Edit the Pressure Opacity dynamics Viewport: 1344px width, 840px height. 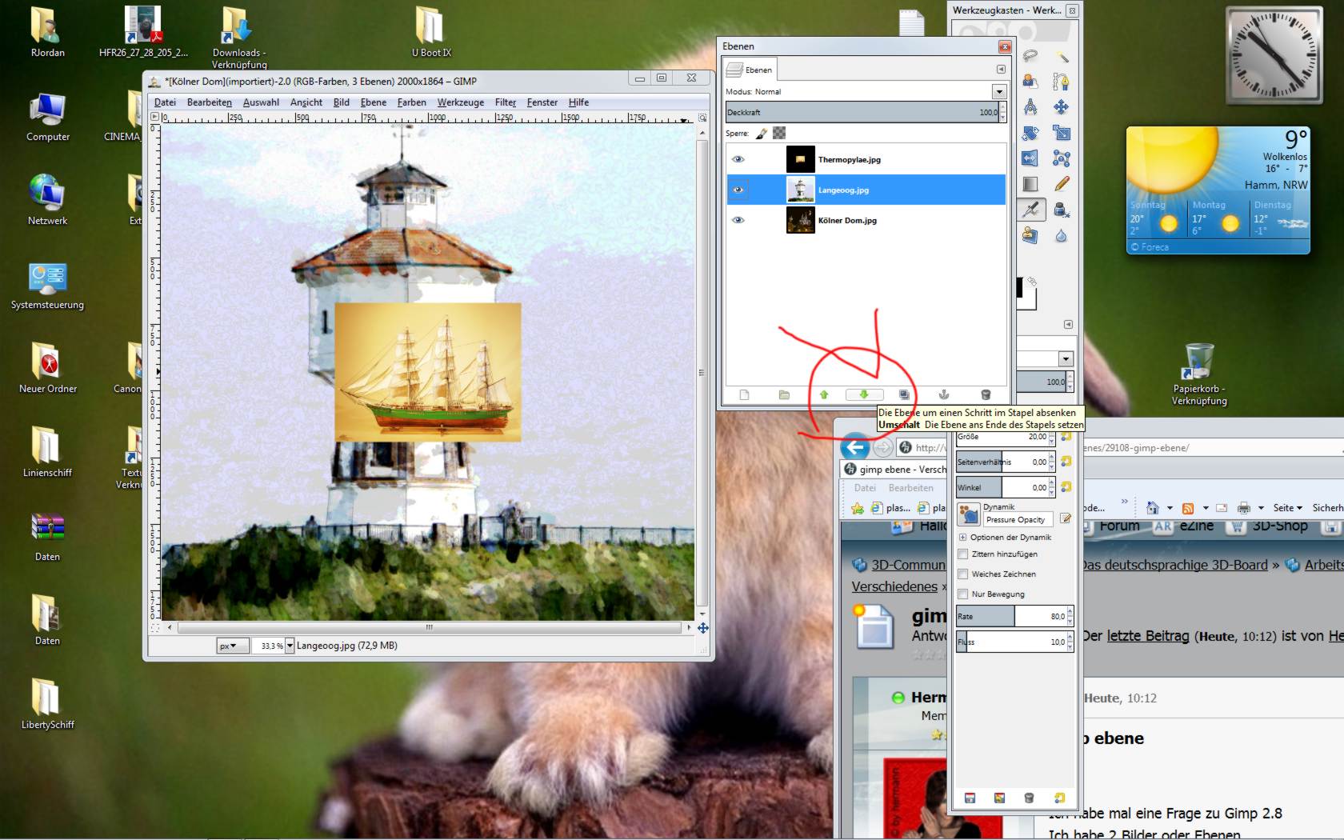click(x=1066, y=518)
